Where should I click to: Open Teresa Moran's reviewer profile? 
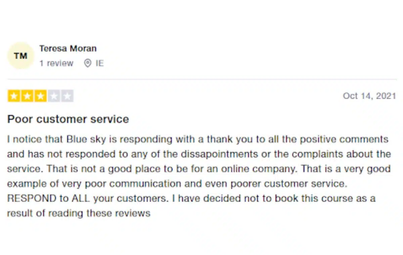(68, 48)
